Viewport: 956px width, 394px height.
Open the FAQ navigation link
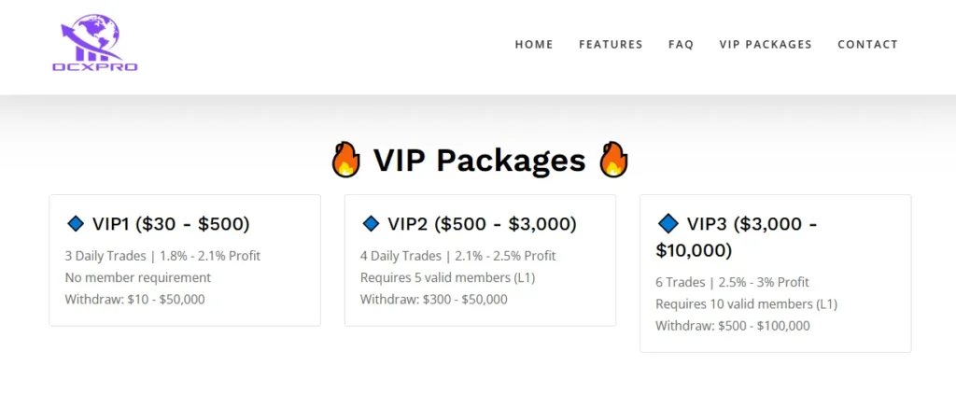pyautogui.click(x=681, y=44)
